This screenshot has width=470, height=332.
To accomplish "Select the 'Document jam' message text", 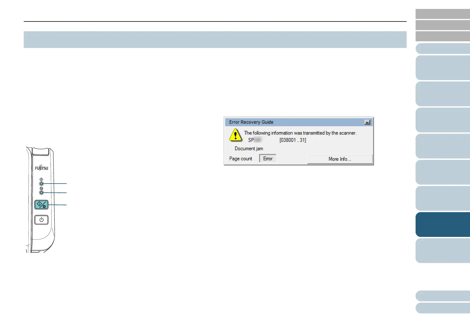I will pos(249,149).
